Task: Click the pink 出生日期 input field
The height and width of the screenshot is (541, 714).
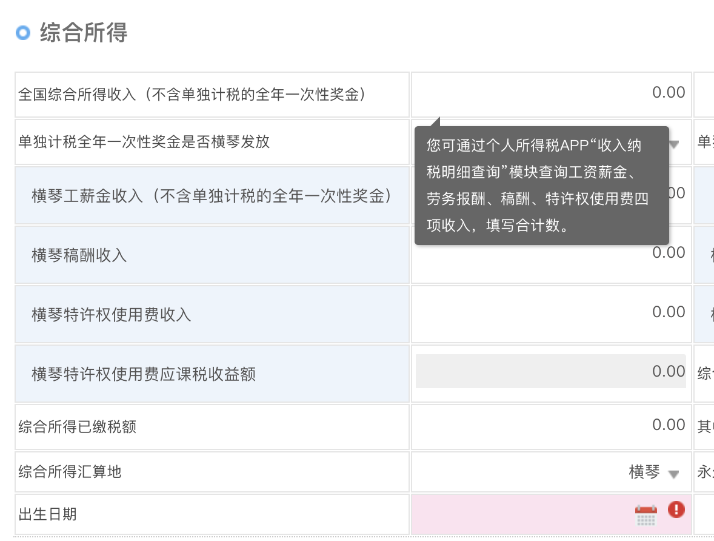Action: point(521,514)
